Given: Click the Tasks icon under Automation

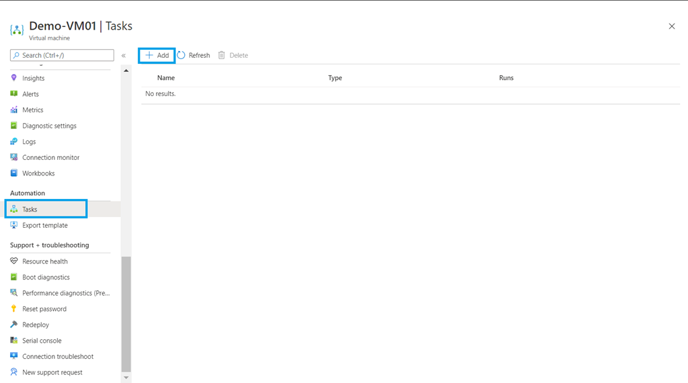Looking at the screenshot, I should point(14,209).
